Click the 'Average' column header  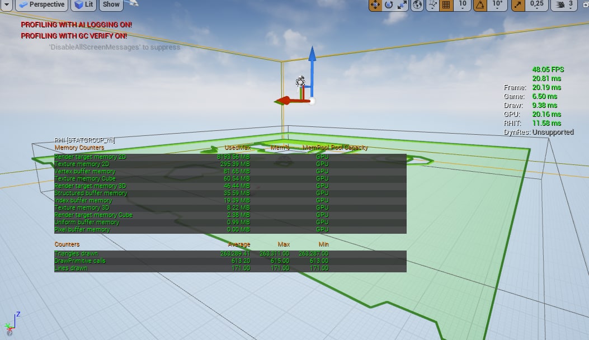pyautogui.click(x=239, y=244)
